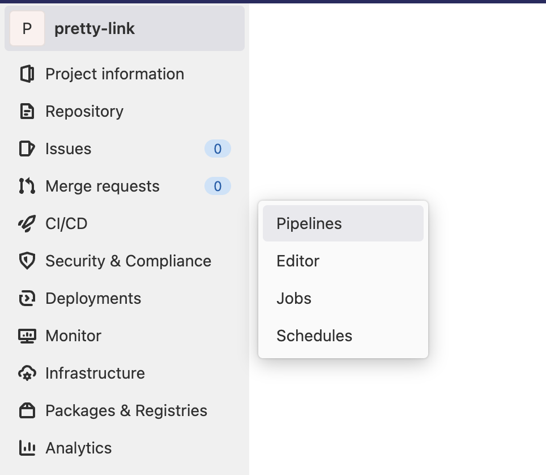Viewport: 546px width, 475px height.
Task: Expand the Security & Compliance section
Action: coord(128,261)
